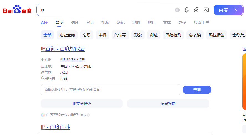Start voice search with microphone icon
This screenshot has height=136, width=246.
[187, 10]
